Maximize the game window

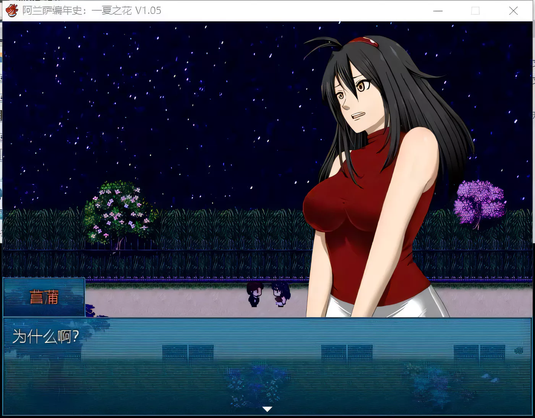[x=475, y=11]
